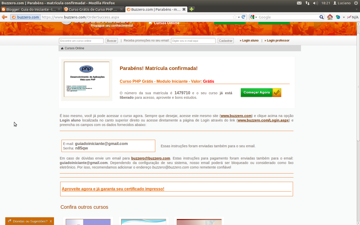Open the Login professor link
Viewport: 360px width, 225px height.
tap(277, 40)
